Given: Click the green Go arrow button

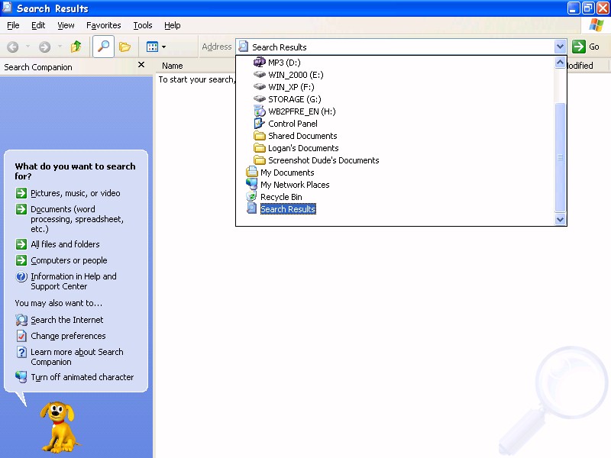Looking at the screenshot, I should [579, 47].
